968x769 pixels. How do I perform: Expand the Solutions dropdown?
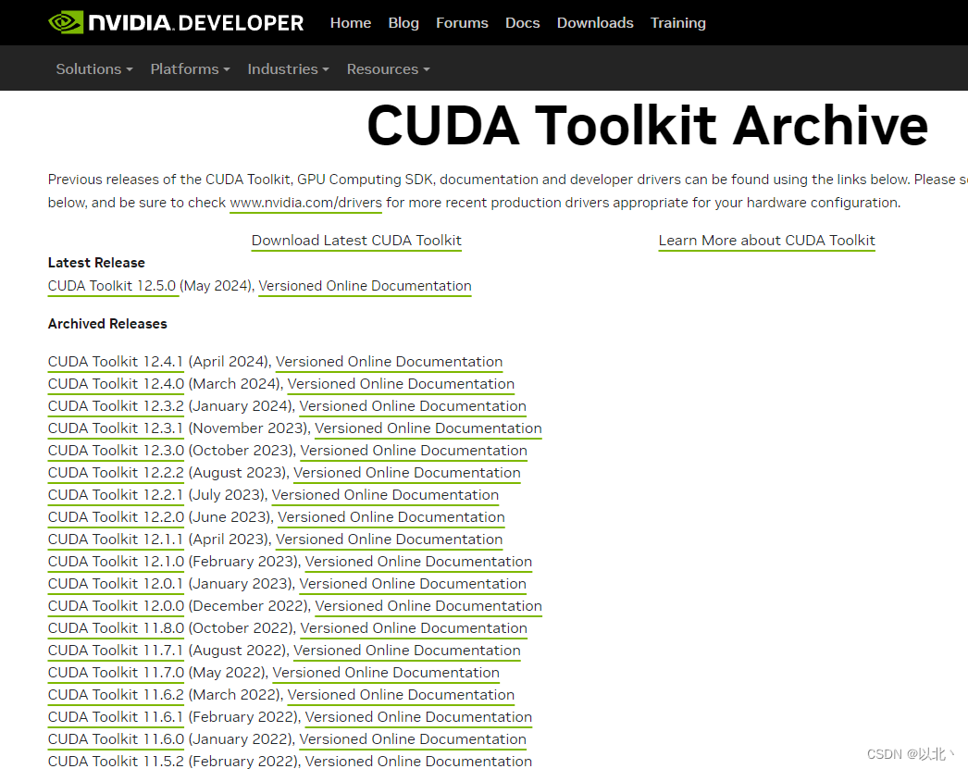(94, 69)
